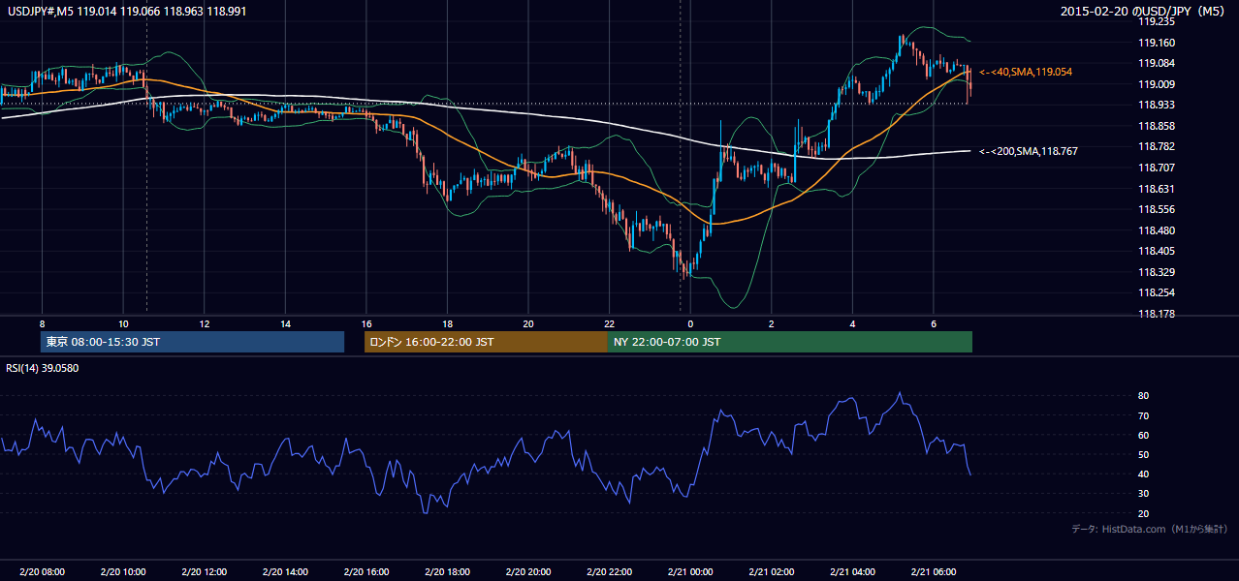Click RSI axis level 70
The image size is (1239, 581).
point(1144,415)
